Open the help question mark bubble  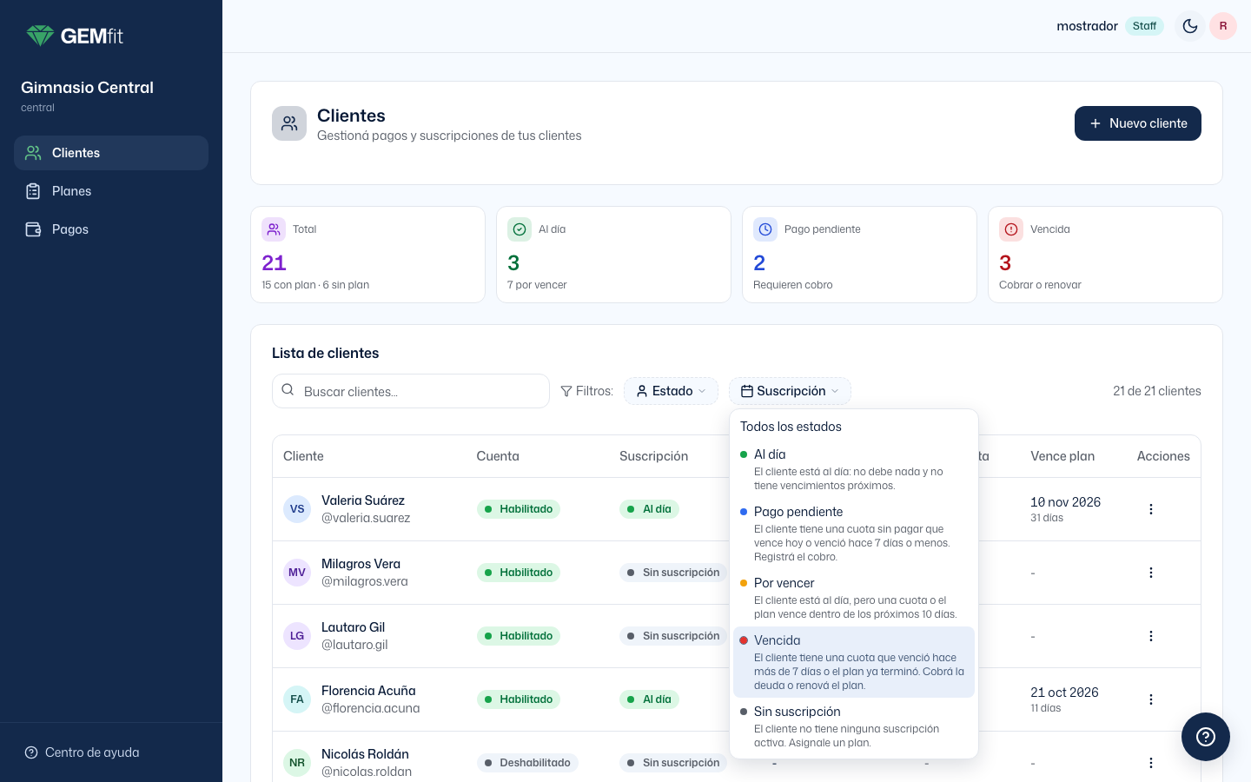pos(1206,737)
